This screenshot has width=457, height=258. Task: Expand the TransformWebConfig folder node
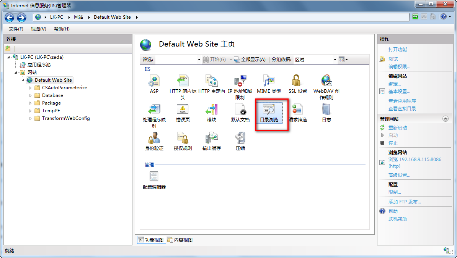pyautogui.click(x=30, y=118)
